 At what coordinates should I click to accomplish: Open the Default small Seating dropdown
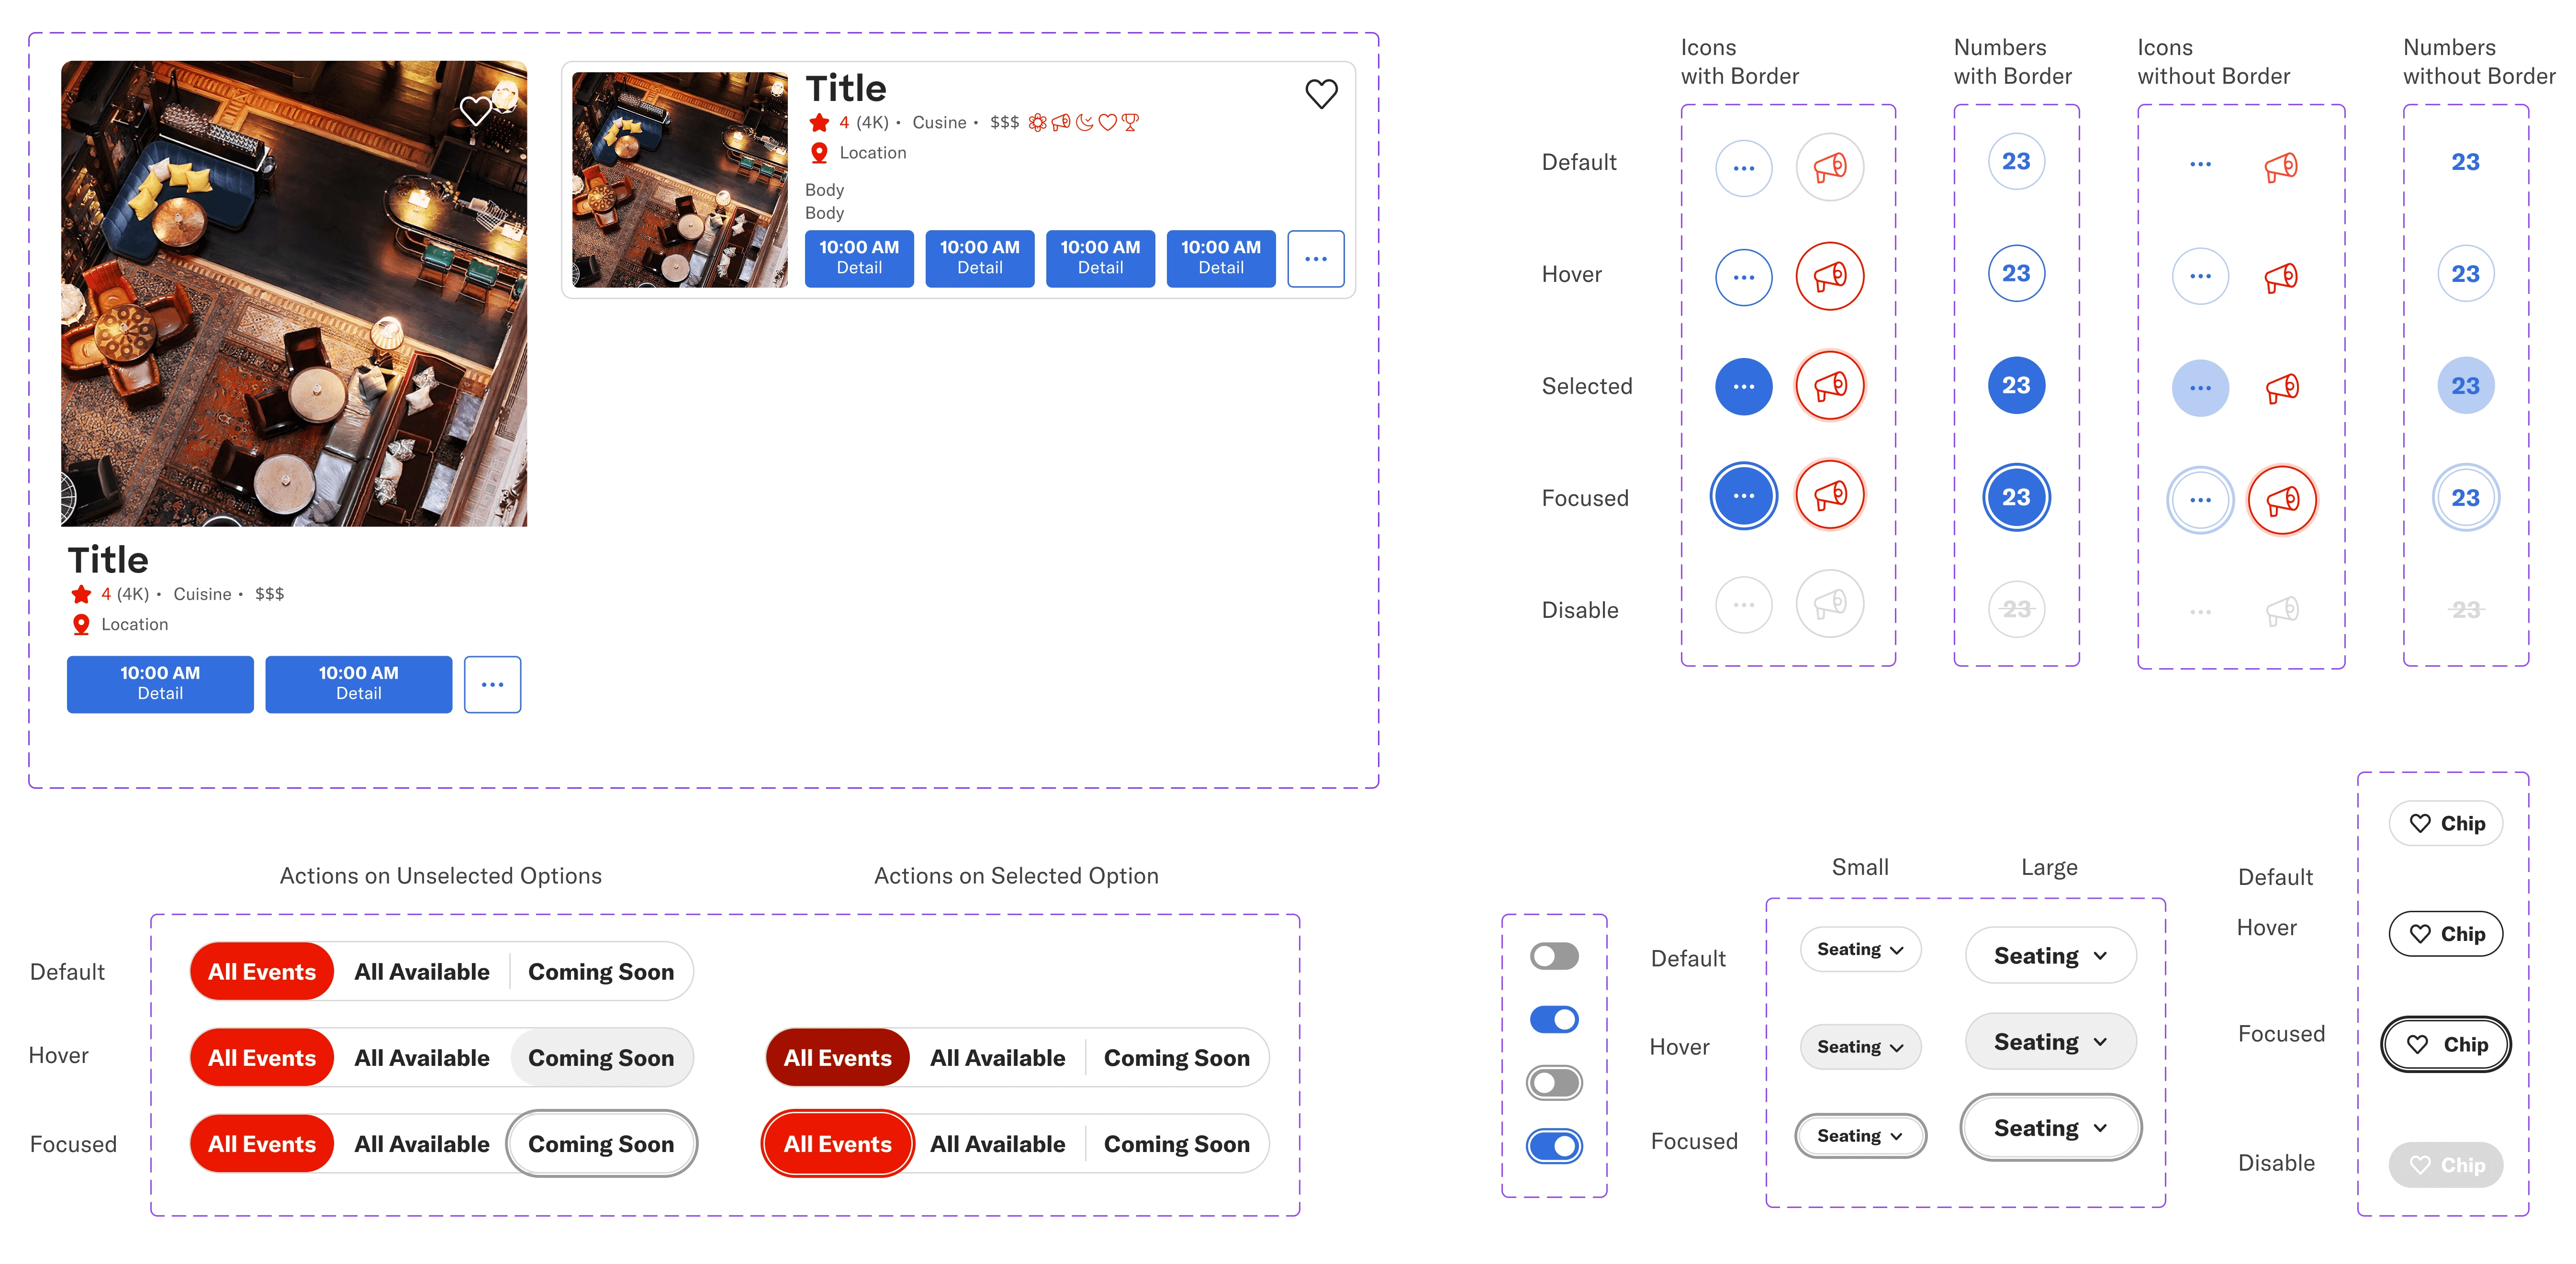point(1860,950)
